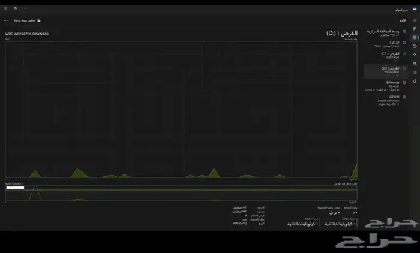Open the GPU 0 performance entry
This screenshot has width=420, height=253.
click(x=387, y=98)
